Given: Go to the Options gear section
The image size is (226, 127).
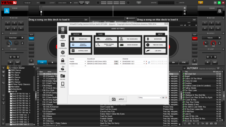Looking at the screenshot, I should [x=62, y=53].
